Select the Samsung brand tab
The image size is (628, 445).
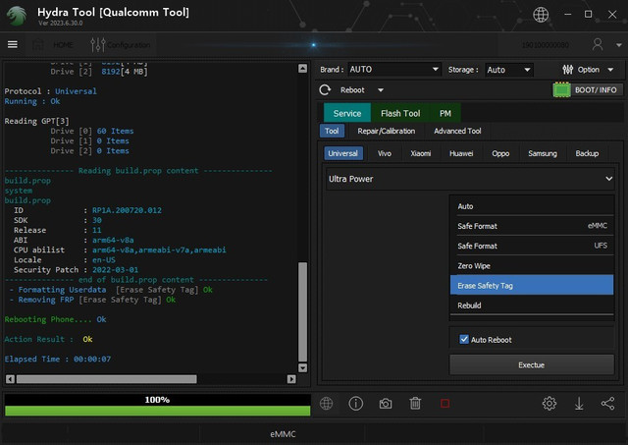pos(543,153)
